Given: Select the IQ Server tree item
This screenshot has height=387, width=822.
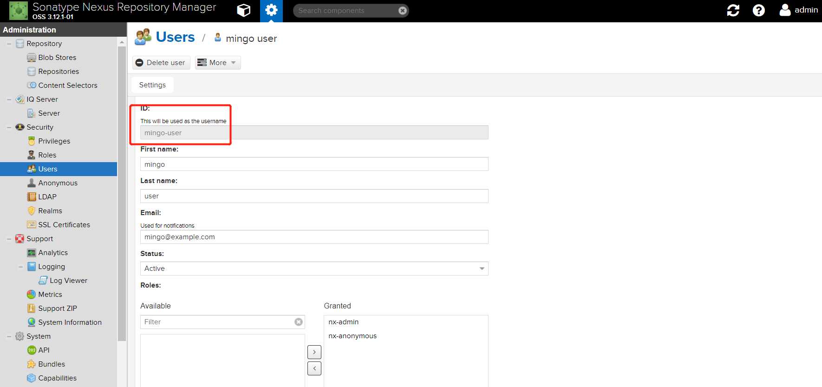Looking at the screenshot, I should pos(42,99).
